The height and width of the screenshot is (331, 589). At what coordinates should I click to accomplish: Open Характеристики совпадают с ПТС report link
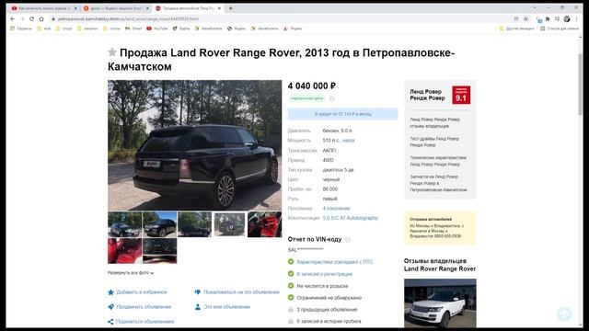point(335,262)
